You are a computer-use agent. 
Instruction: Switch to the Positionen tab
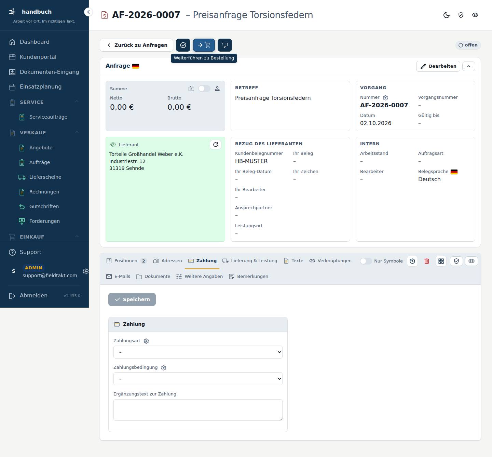coord(126,261)
